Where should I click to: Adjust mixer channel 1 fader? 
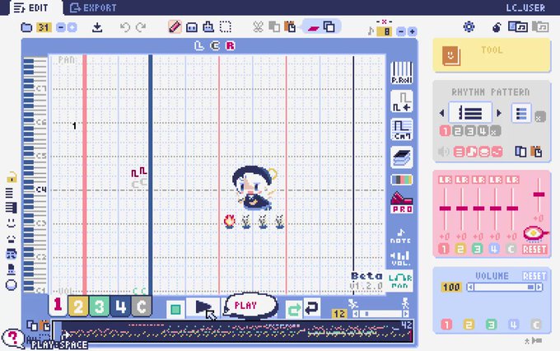pyautogui.click(x=445, y=208)
